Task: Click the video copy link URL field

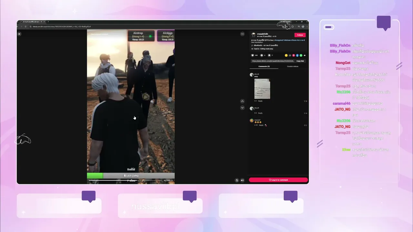Action: click(x=273, y=61)
